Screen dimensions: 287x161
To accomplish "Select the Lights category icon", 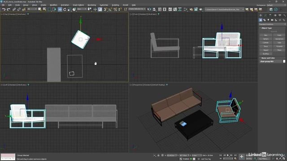I will [268, 20].
